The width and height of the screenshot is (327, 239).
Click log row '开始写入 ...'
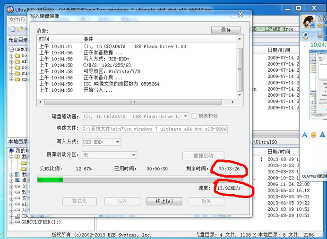tap(98, 90)
